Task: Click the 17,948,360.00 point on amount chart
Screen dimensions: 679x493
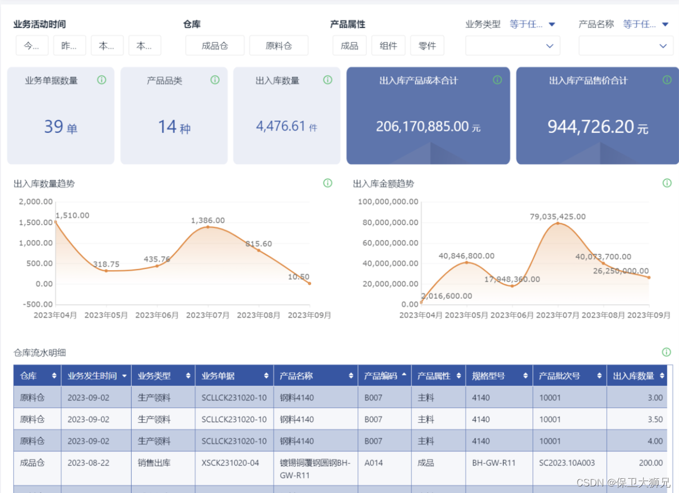Action: [512, 286]
